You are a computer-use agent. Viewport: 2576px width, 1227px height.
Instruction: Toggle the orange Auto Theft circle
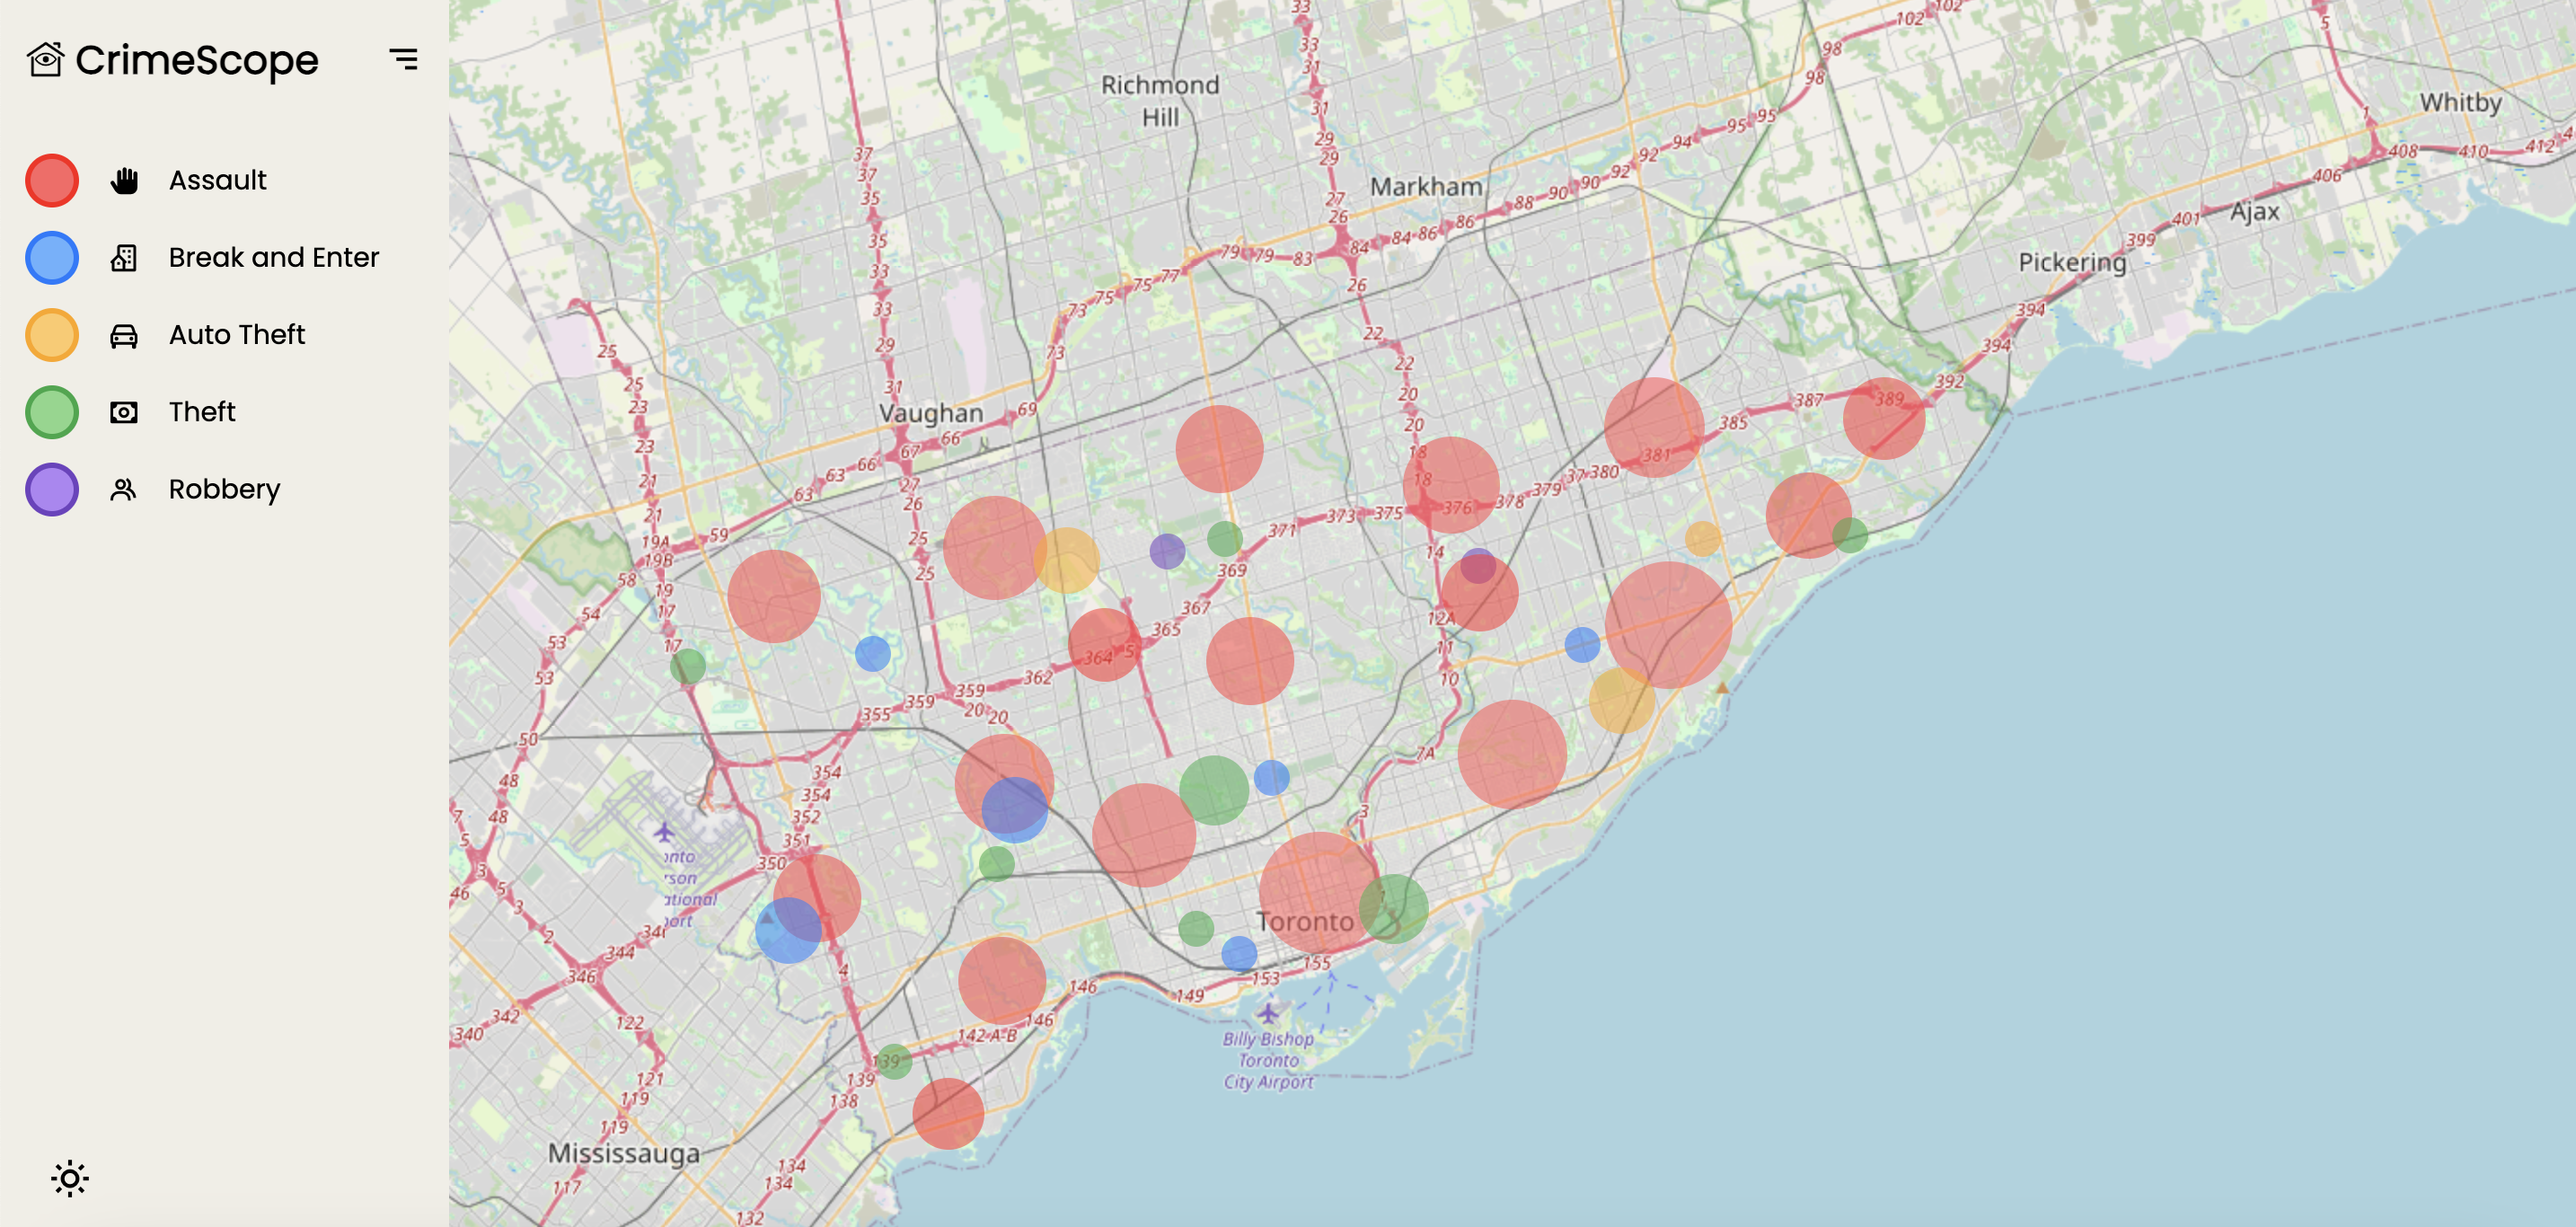pyautogui.click(x=52, y=335)
